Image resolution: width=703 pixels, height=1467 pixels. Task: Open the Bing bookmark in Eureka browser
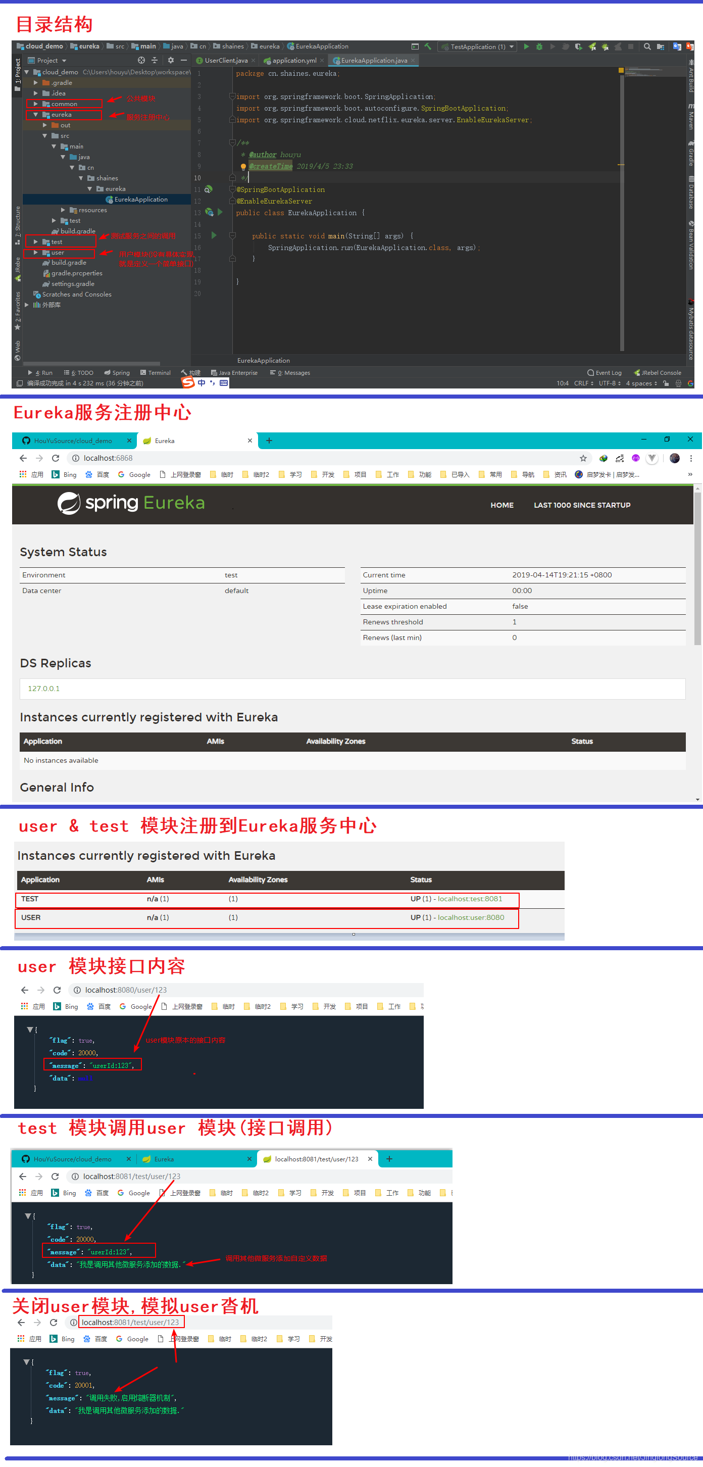(64, 474)
